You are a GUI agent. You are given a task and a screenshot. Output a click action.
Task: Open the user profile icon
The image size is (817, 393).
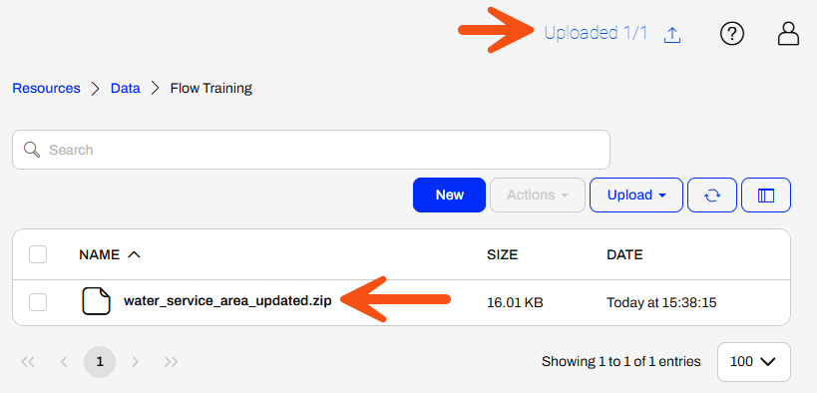(788, 34)
